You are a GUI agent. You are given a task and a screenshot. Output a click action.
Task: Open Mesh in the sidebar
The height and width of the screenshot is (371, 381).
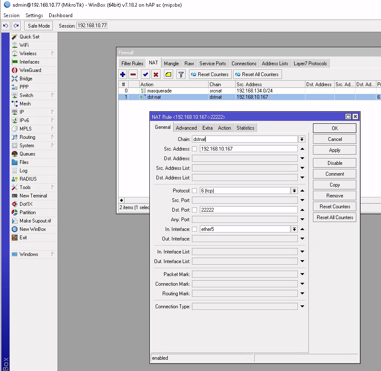point(25,104)
